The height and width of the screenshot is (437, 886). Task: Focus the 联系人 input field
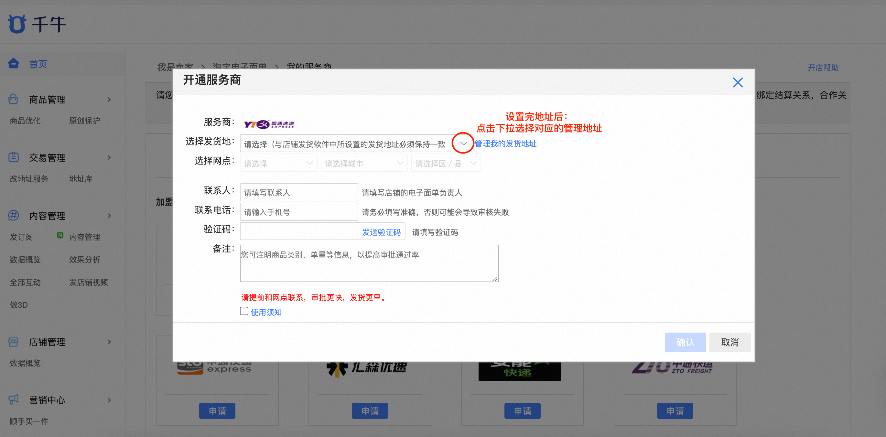coord(299,193)
